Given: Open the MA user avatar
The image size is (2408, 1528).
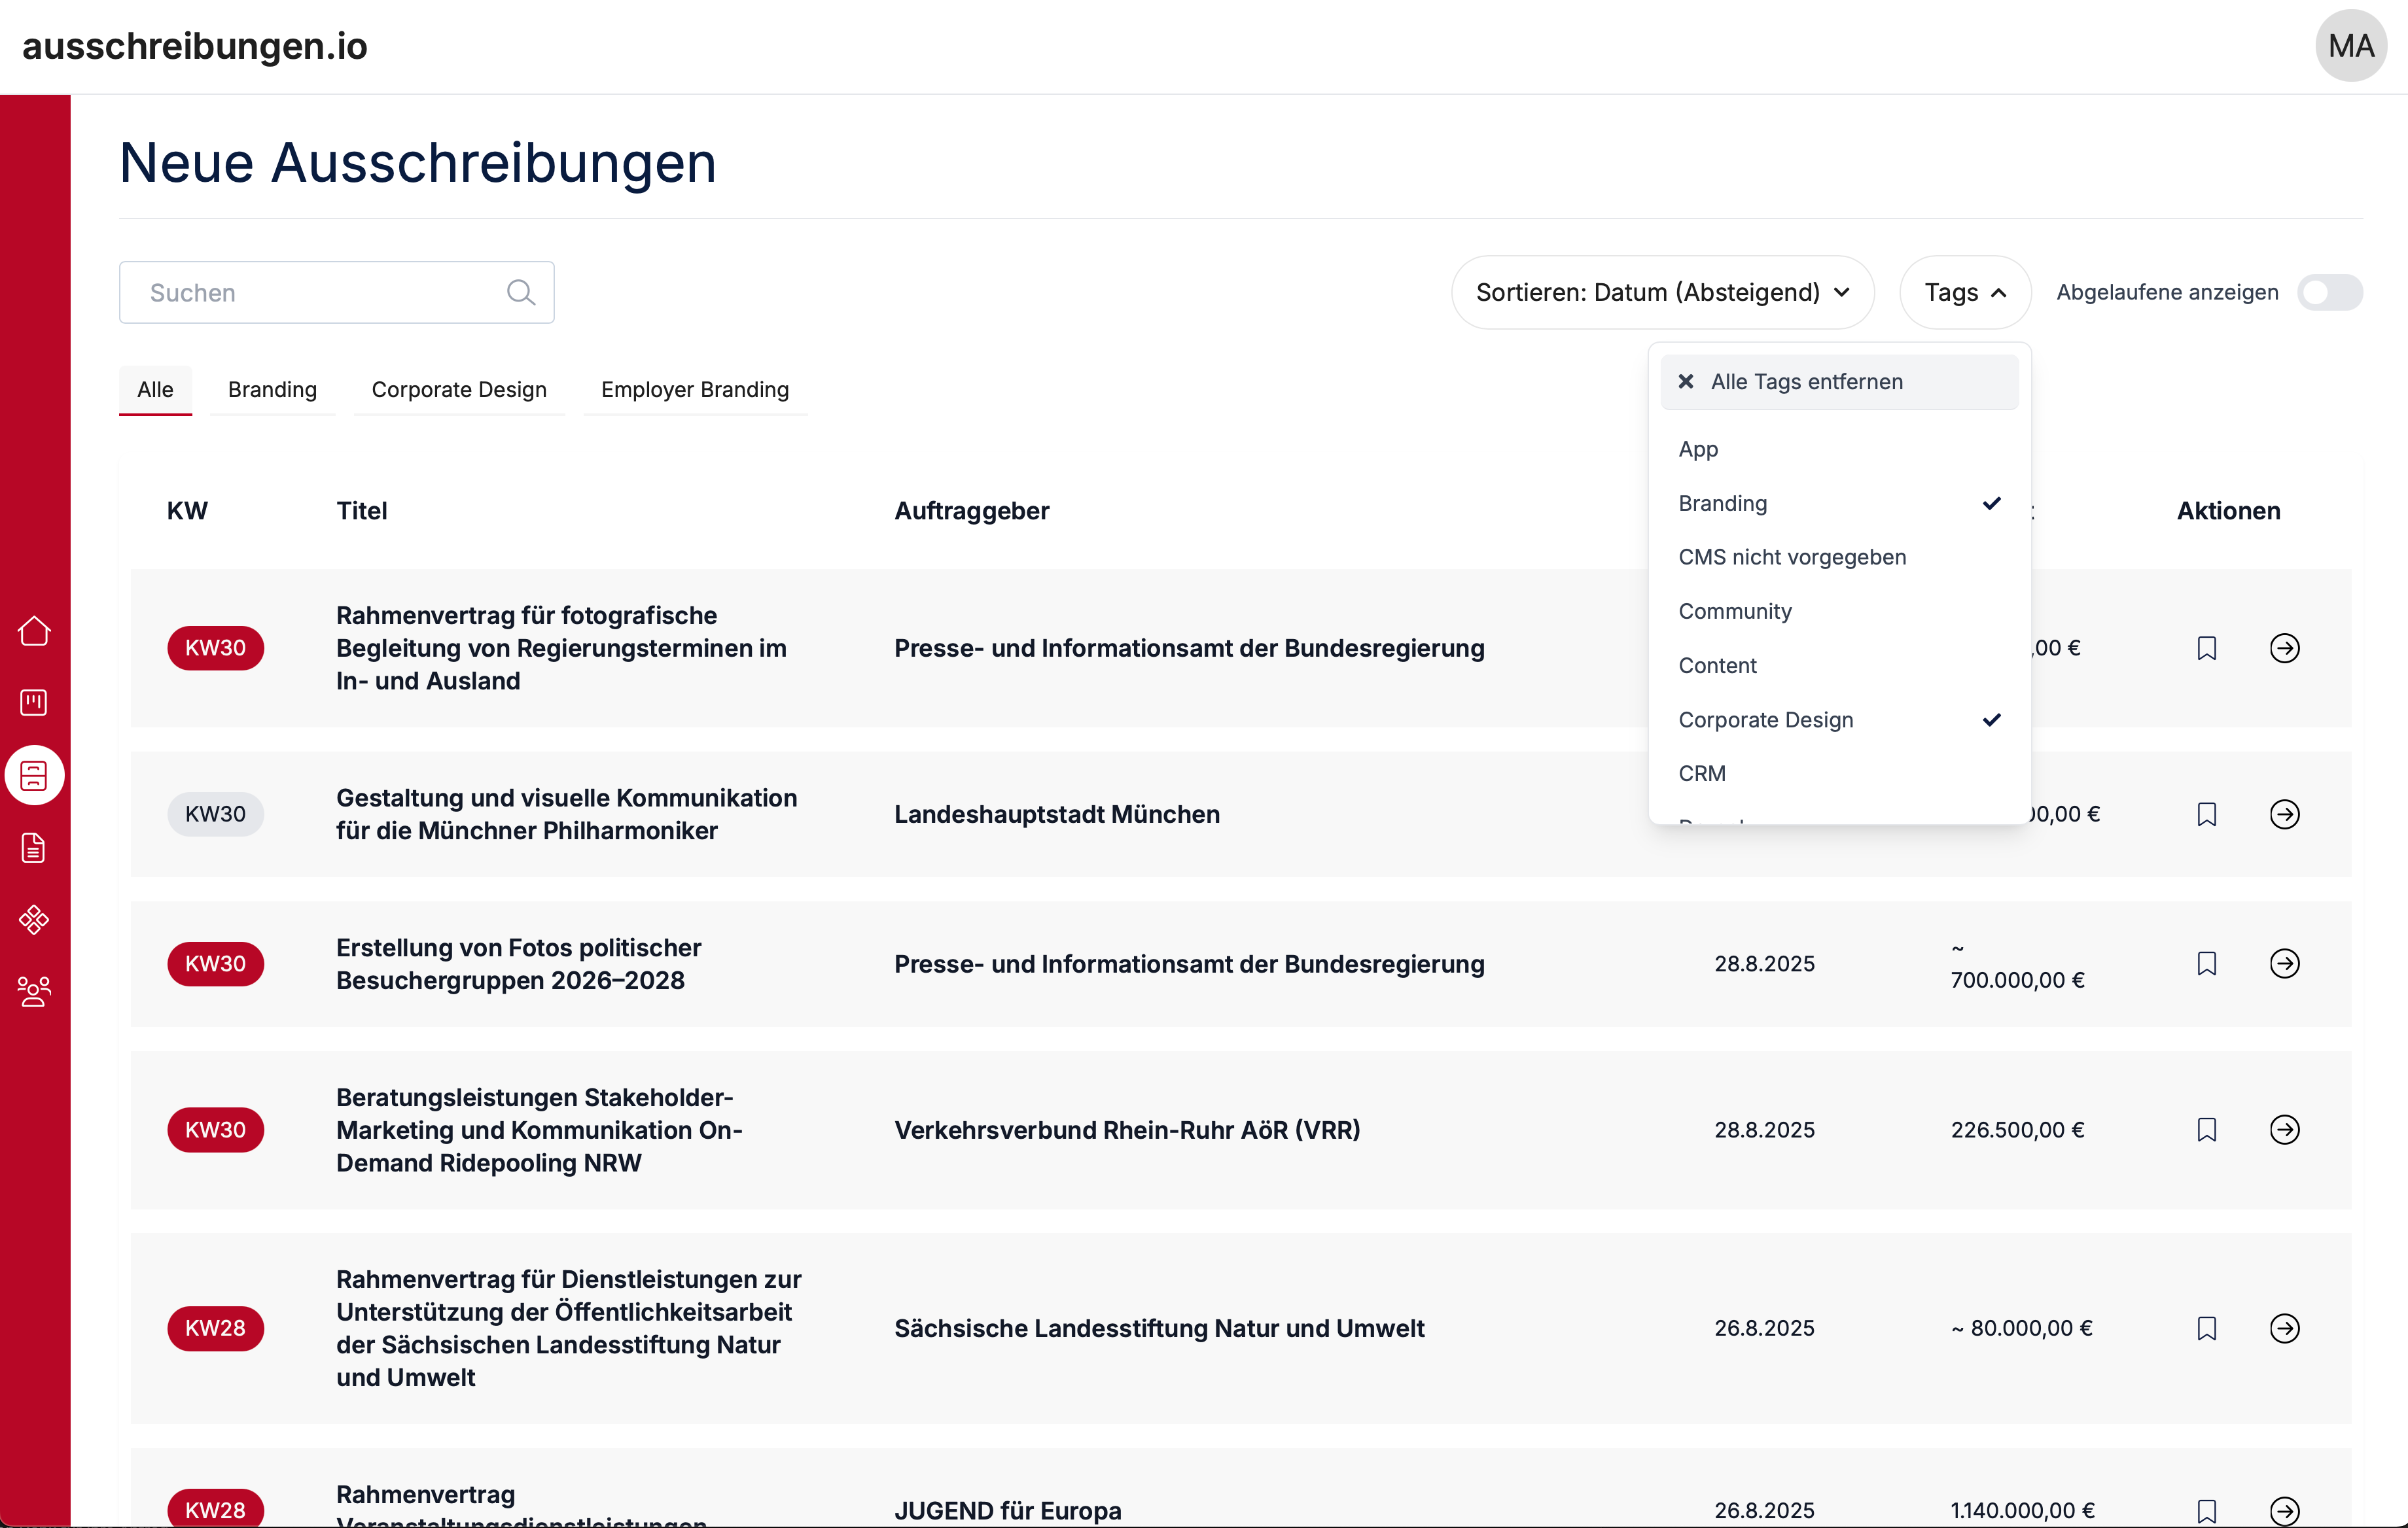Looking at the screenshot, I should (x=2350, y=46).
